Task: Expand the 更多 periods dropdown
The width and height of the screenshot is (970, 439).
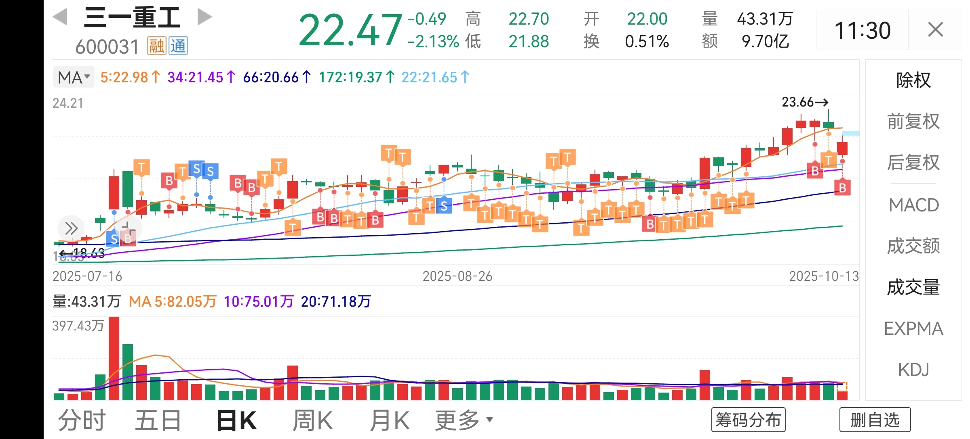Action: 464,420
